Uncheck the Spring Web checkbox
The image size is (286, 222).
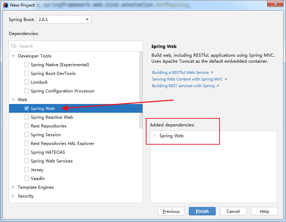pos(27,108)
